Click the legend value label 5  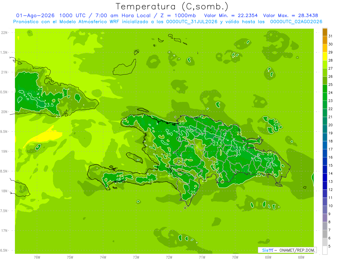[x=330, y=246]
